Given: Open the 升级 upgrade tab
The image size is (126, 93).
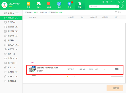Looking at the screenshot, I should [x=70, y=5].
